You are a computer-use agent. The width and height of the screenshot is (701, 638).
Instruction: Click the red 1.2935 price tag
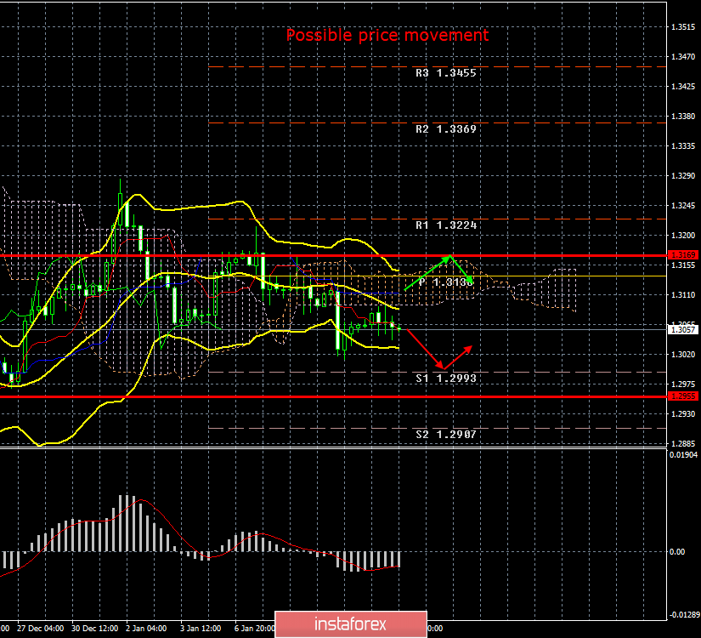[x=682, y=396]
